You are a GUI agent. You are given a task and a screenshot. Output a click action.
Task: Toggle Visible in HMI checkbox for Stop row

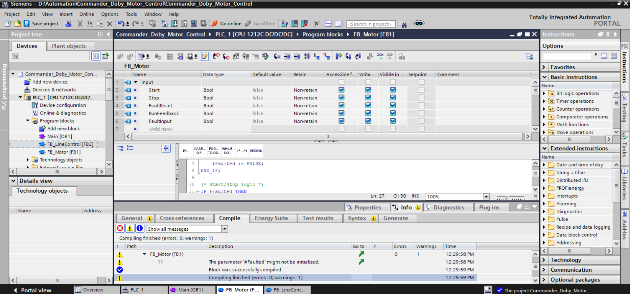(393, 97)
